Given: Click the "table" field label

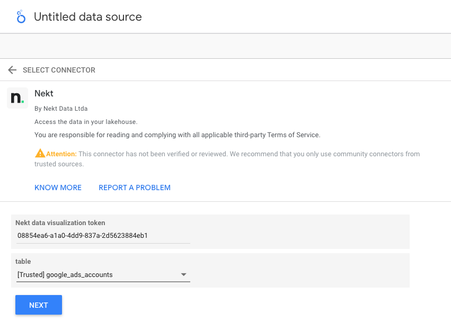Looking at the screenshot, I should (23, 262).
